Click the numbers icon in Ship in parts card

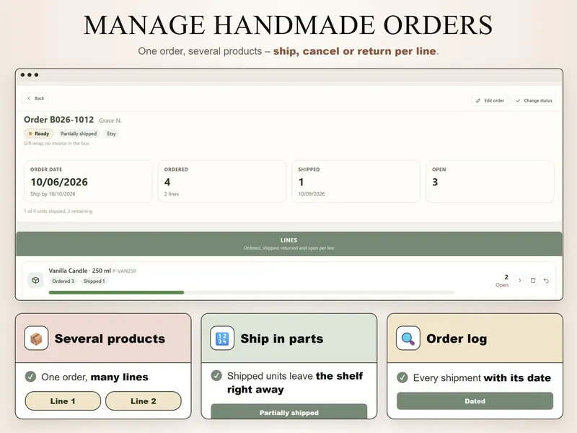222,338
